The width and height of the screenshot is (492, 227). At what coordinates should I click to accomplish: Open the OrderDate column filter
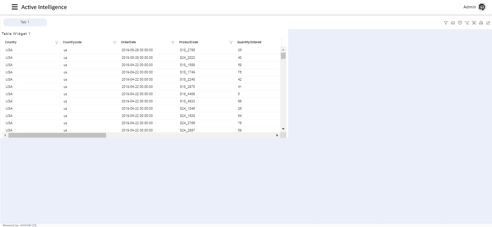pyautogui.click(x=173, y=42)
